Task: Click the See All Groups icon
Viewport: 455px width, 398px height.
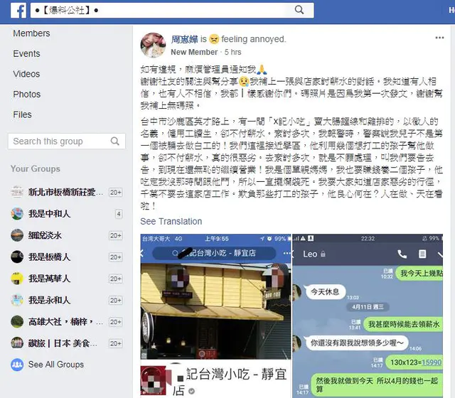Action: tap(17, 365)
